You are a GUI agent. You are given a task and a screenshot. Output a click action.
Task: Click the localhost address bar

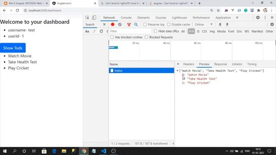116,10
